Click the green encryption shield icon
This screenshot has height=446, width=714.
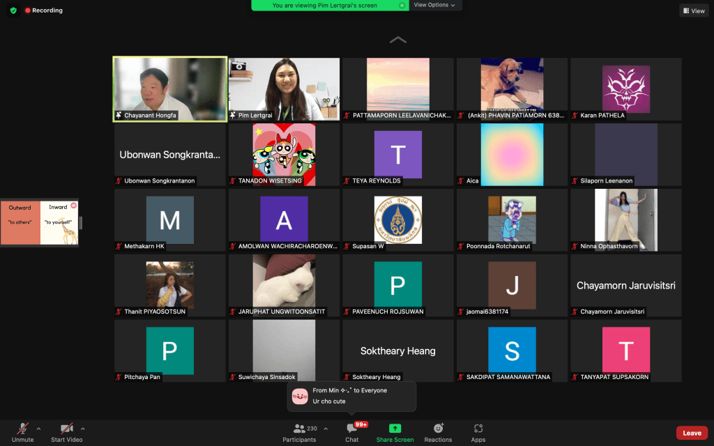pyautogui.click(x=13, y=10)
